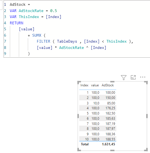The height and width of the screenshot is (153, 150).
Task: Select AdStock cell 185,63
Action: (110, 119)
